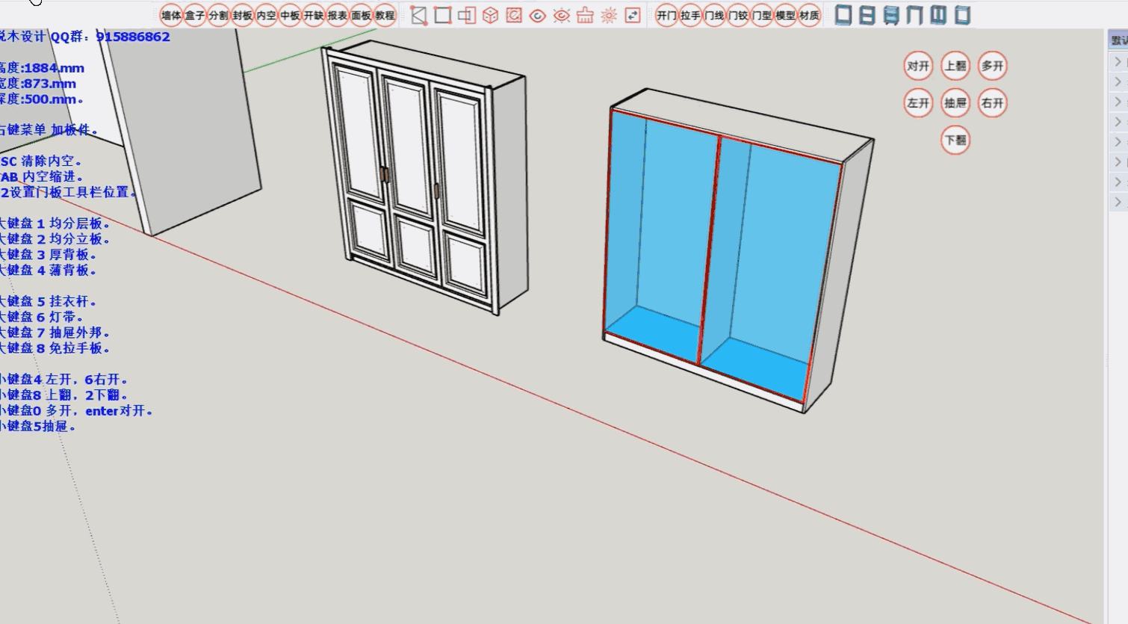The height and width of the screenshot is (624, 1128).
Task: Click the broom cleanup icon
Action: click(x=585, y=15)
